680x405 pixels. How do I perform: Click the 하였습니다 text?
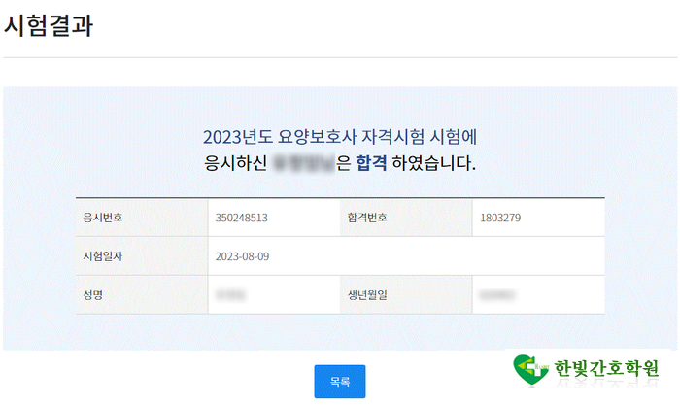tap(434, 162)
